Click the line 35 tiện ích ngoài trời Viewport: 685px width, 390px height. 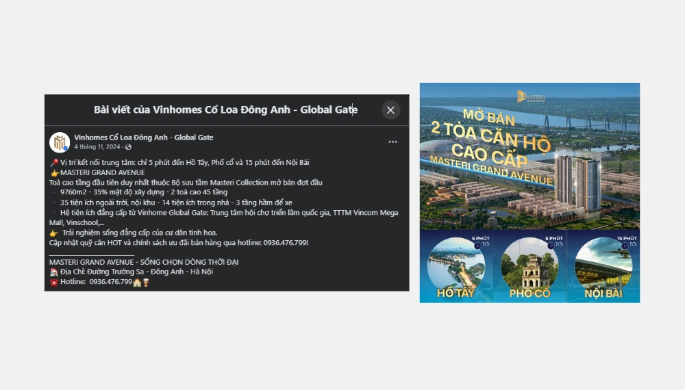(176, 203)
